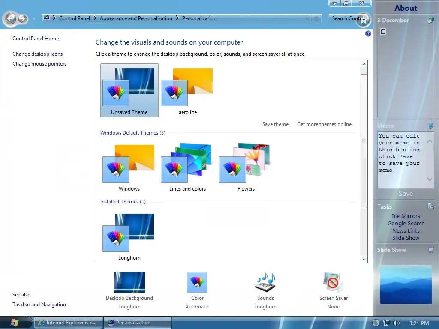Screen dimensions: 439x329
Task: Click Personalization taskbar button
Action: (x=137, y=323)
